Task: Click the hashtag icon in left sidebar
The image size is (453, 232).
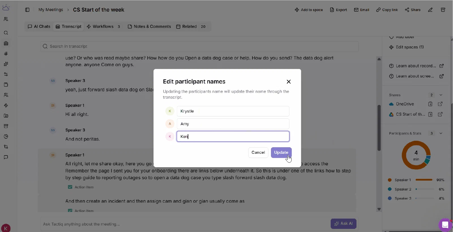Action: click(6, 54)
